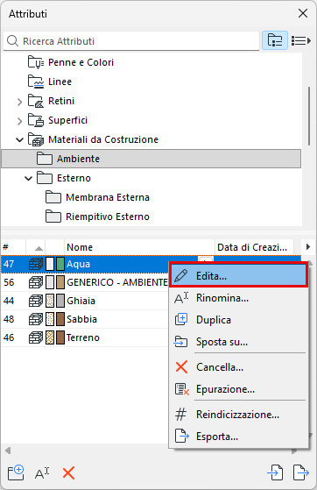The height and width of the screenshot is (490, 317).
Task: Open the list options menu button
Action: (x=301, y=40)
